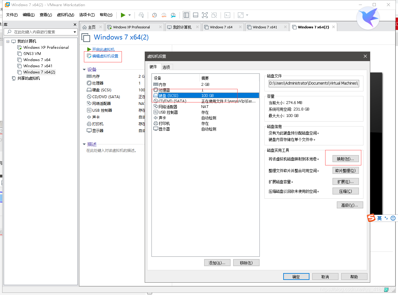This screenshot has height=295, width=398.
Task: Click the disk file path field
Action: tap(314, 83)
